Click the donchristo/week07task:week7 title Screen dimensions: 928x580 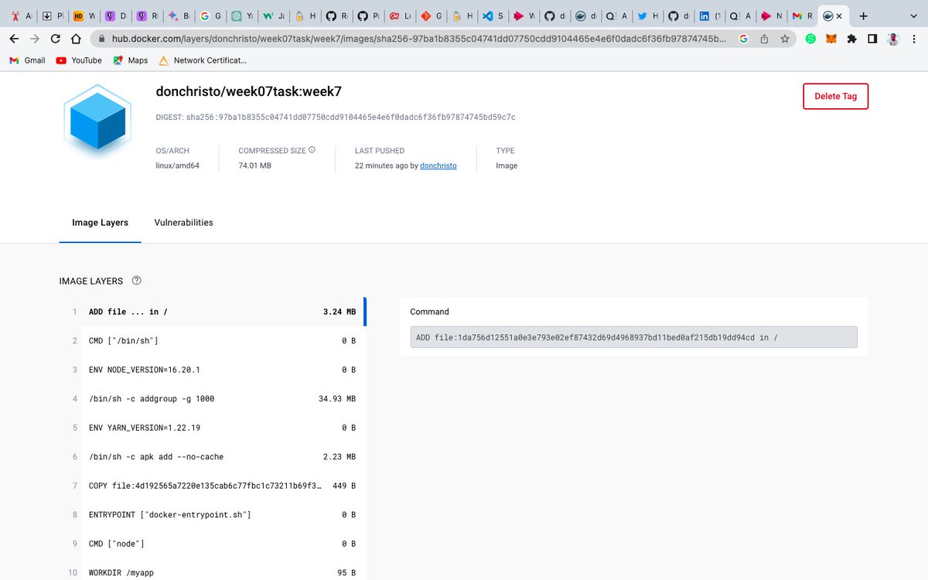coord(248,91)
